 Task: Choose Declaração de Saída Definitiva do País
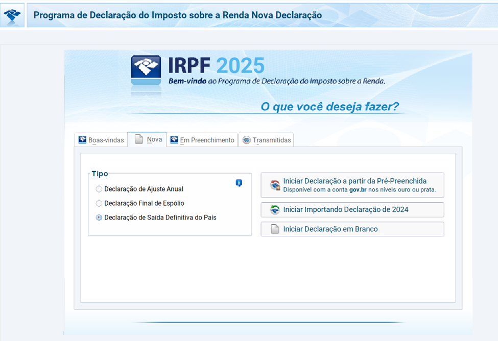coord(156,217)
